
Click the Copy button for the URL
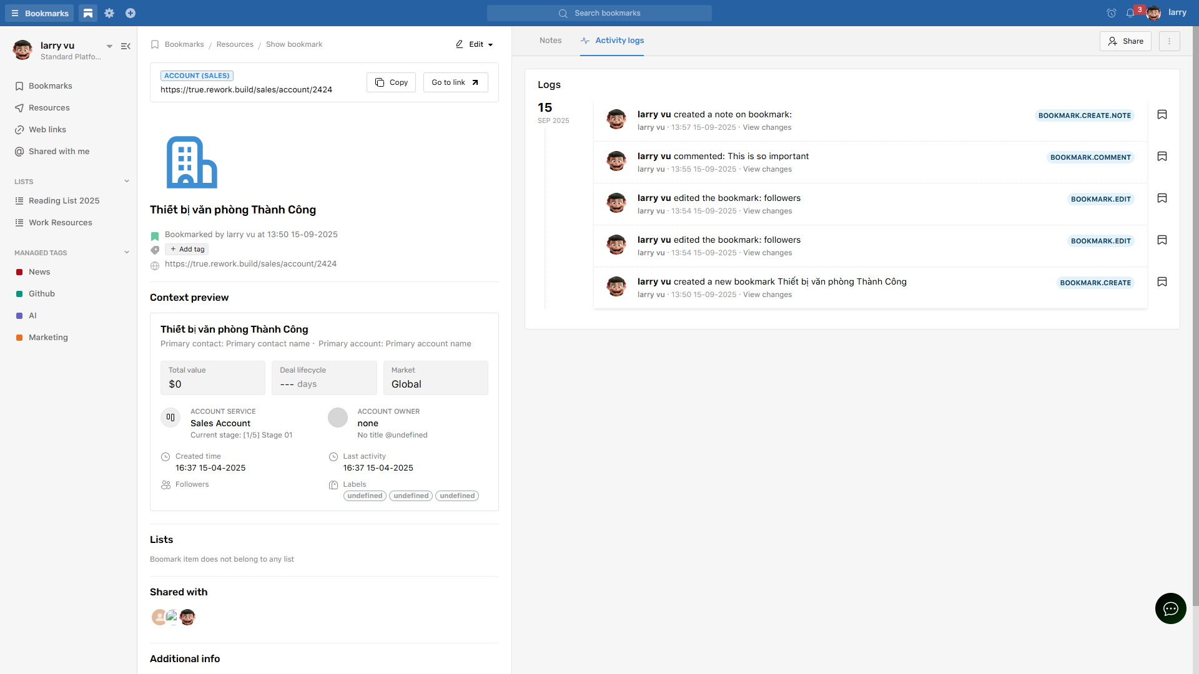pos(391,82)
